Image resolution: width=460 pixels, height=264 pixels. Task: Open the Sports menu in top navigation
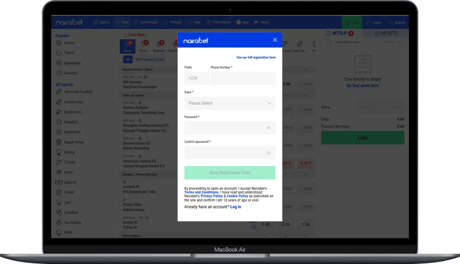click(x=102, y=22)
